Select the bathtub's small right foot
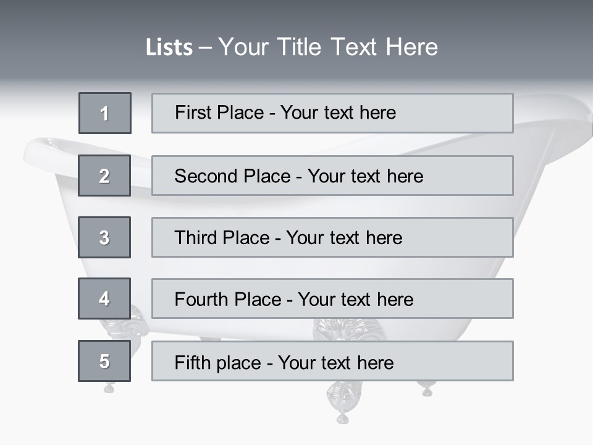The height and width of the screenshot is (445, 593). (x=426, y=389)
